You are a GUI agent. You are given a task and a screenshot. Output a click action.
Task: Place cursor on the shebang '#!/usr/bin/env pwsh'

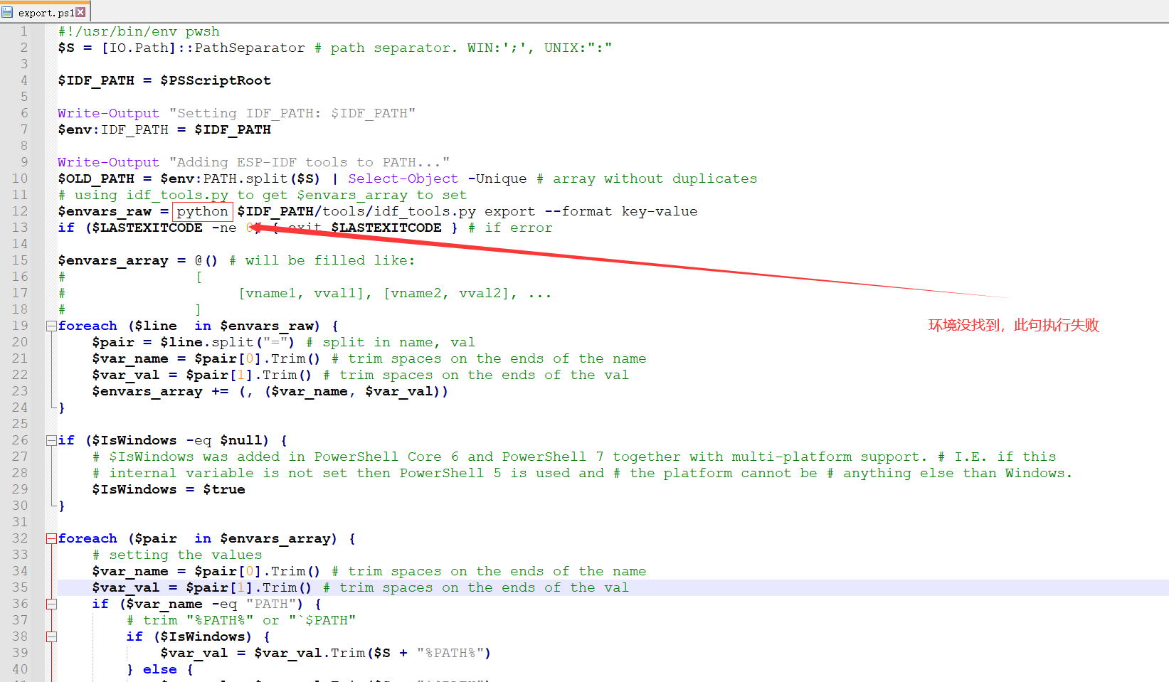click(139, 31)
